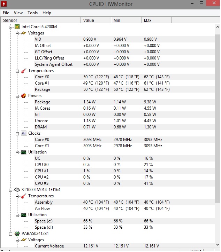
Task: Open the Tools menu
Action: tap(32, 13)
